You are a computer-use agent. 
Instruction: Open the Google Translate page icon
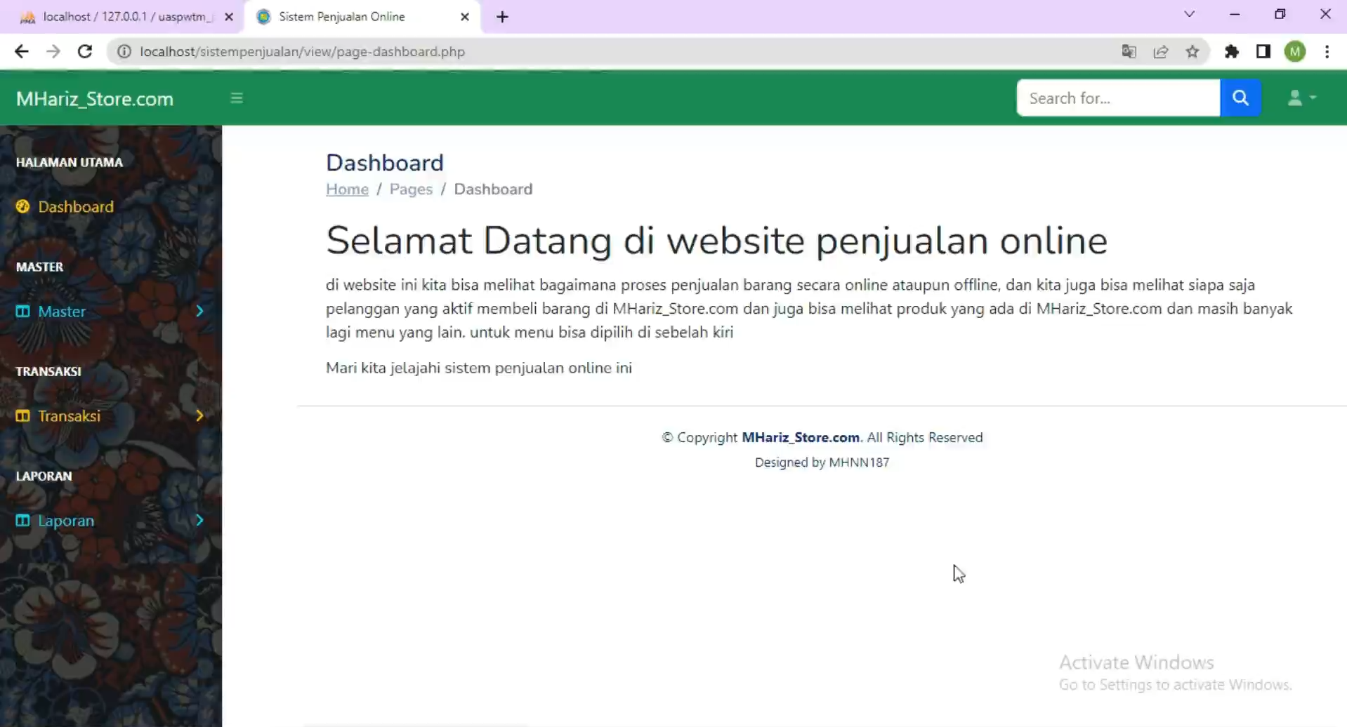(1129, 51)
